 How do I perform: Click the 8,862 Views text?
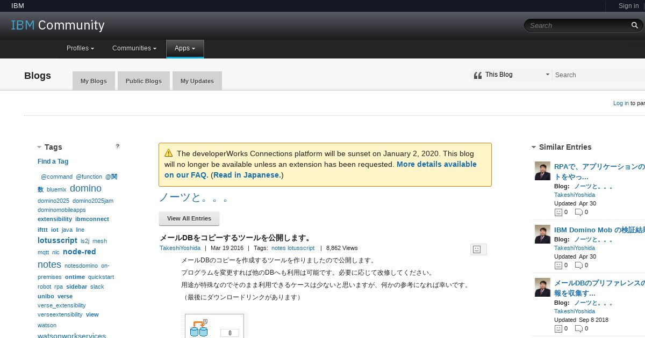tap(342, 248)
